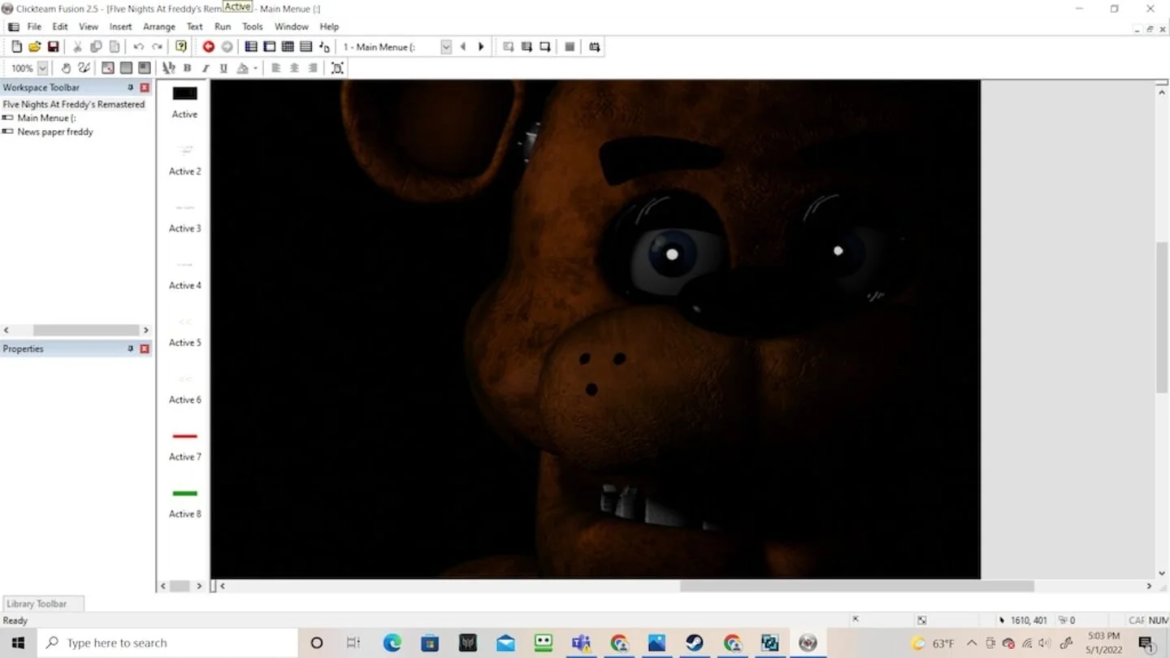The width and height of the screenshot is (1170, 658).
Task: Open Steam from the taskbar
Action: click(x=695, y=643)
